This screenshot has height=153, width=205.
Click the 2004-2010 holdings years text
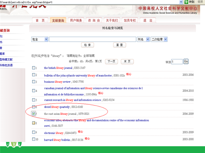(188, 91)
